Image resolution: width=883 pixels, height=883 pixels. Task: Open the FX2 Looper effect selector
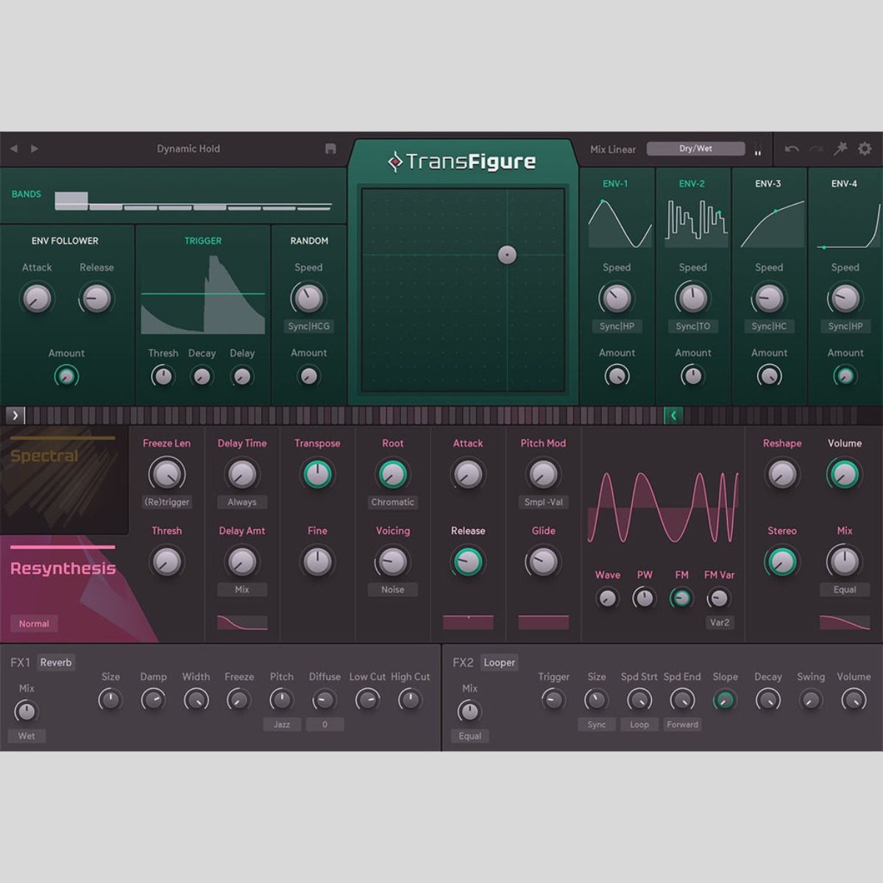click(x=500, y=662)
